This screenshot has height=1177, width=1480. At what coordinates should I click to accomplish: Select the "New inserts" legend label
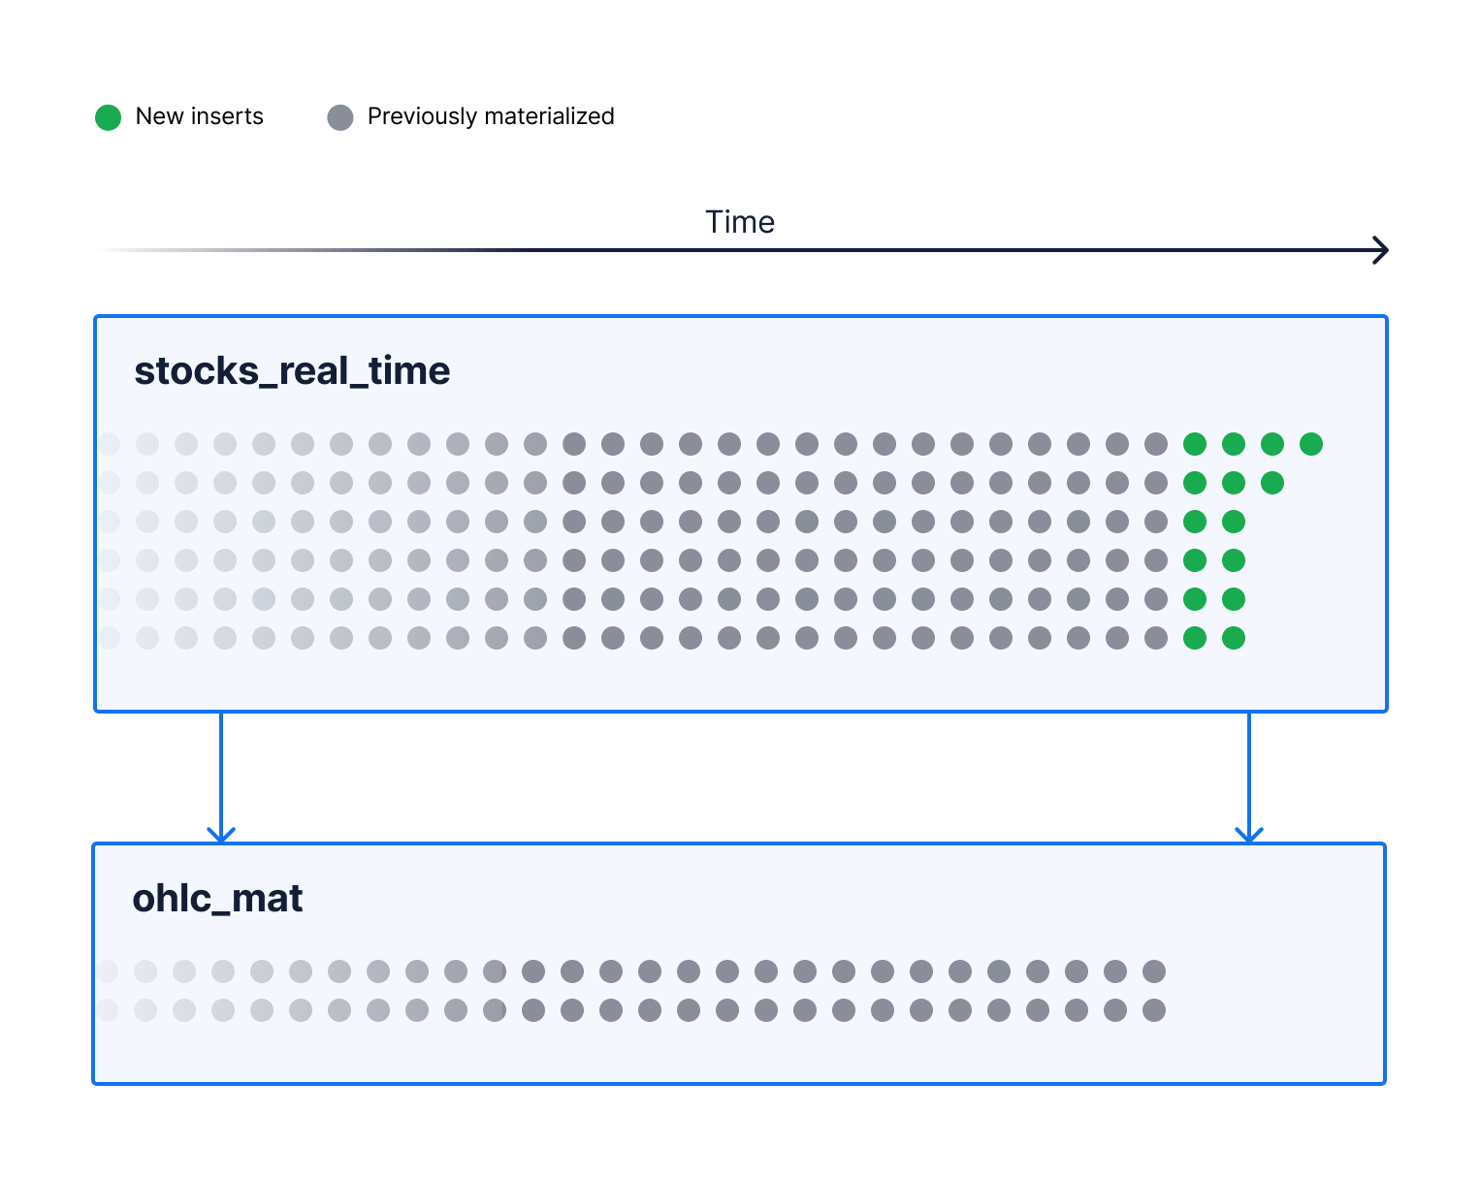[x=199, y=116]
